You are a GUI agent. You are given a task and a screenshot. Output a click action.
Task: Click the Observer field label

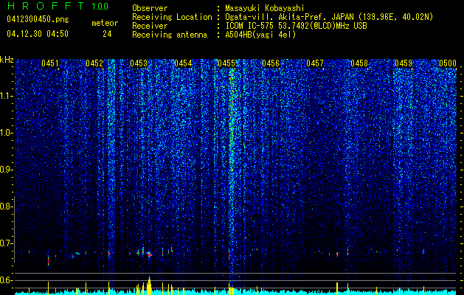(150, 8)
